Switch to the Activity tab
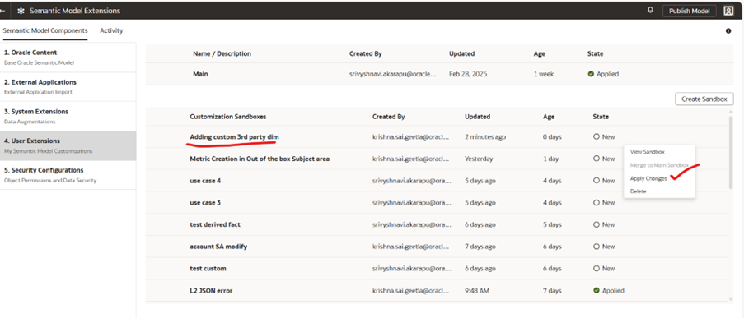Screen dimensions: 744x318 coord(111,30)
